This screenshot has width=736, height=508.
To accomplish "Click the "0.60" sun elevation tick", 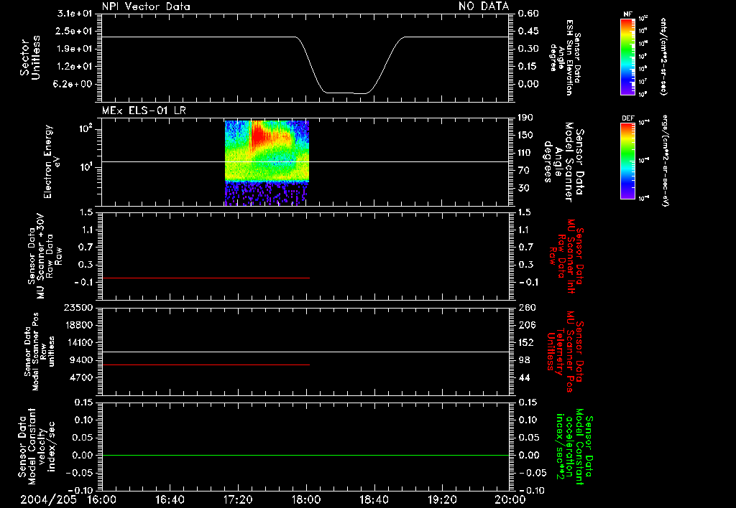I will (528, 14).
